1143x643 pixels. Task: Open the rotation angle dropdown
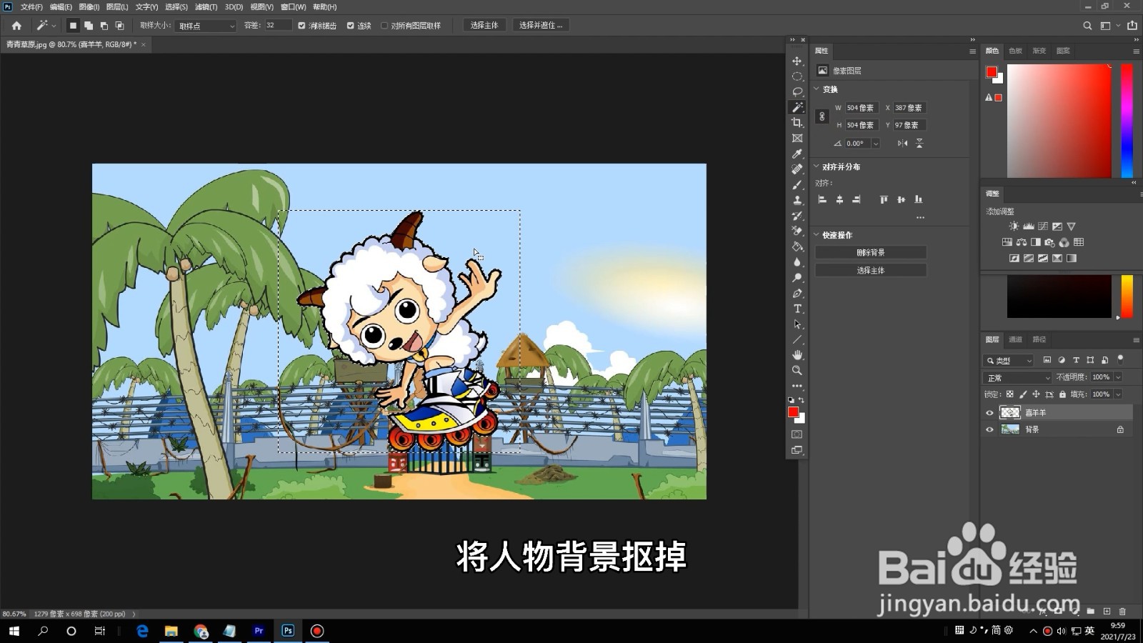click(876, 144)
